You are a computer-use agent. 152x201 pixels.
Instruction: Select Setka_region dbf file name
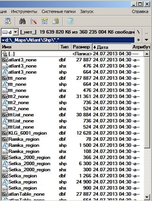tap(22, 176)
